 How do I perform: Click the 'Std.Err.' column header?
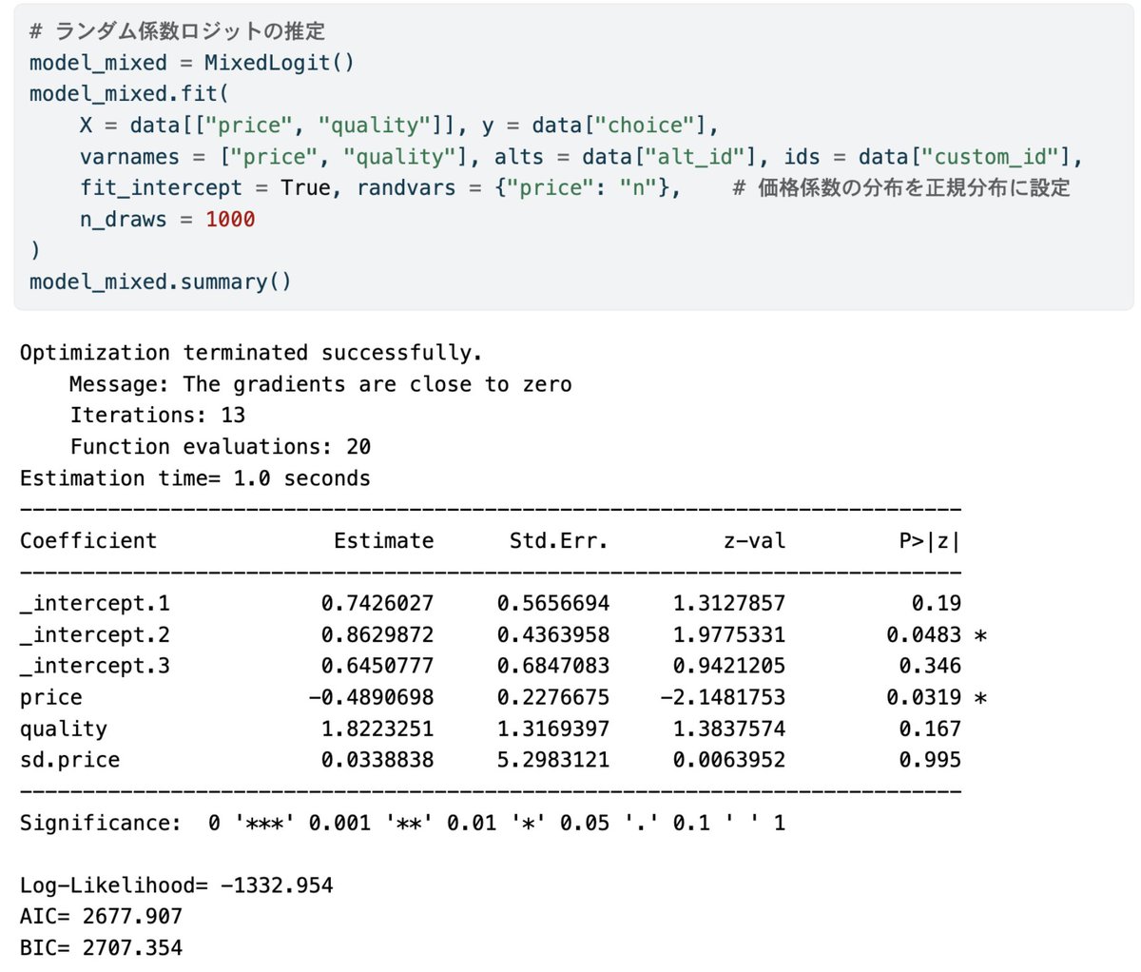(x=559, y=541)
